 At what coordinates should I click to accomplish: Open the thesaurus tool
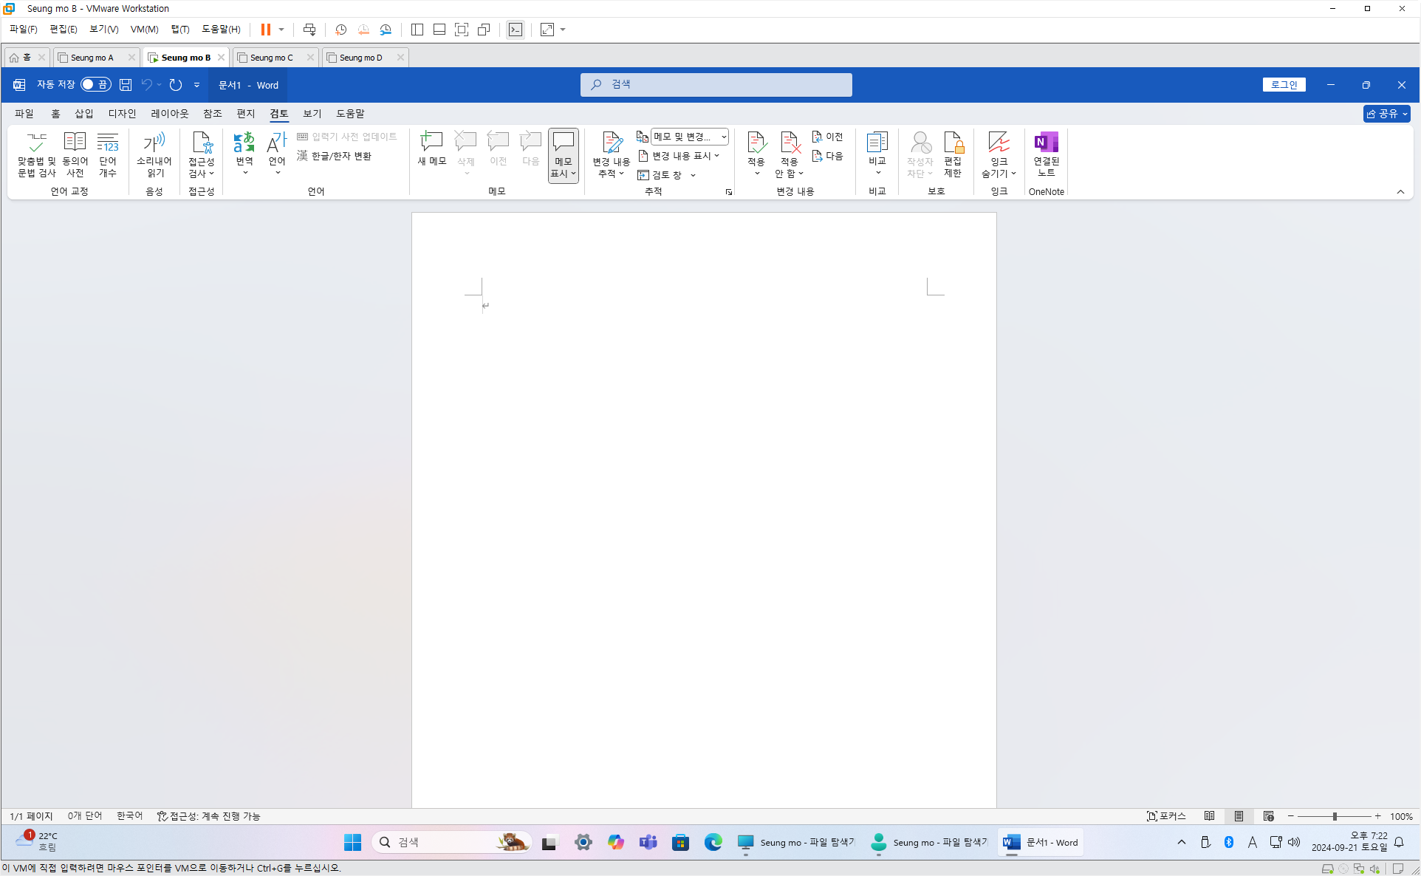click(75, 143)
